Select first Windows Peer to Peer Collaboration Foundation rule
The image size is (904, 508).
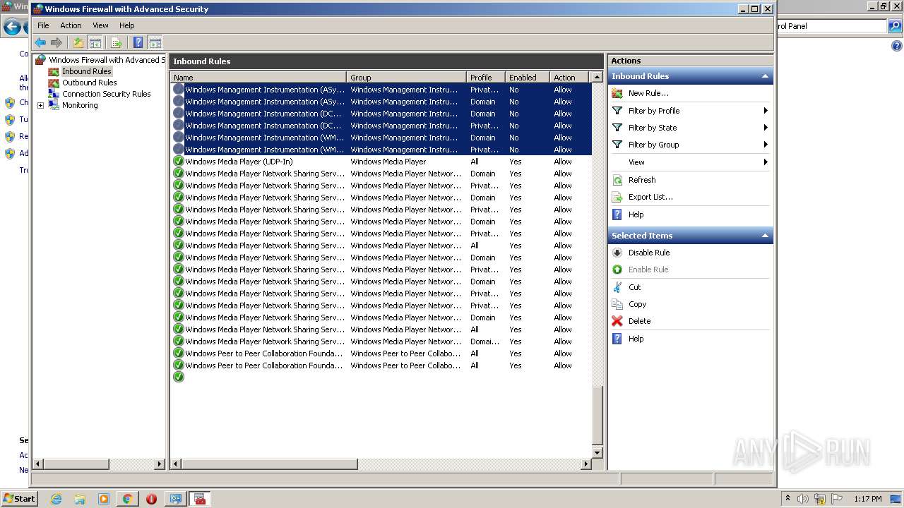pos(382,353)
